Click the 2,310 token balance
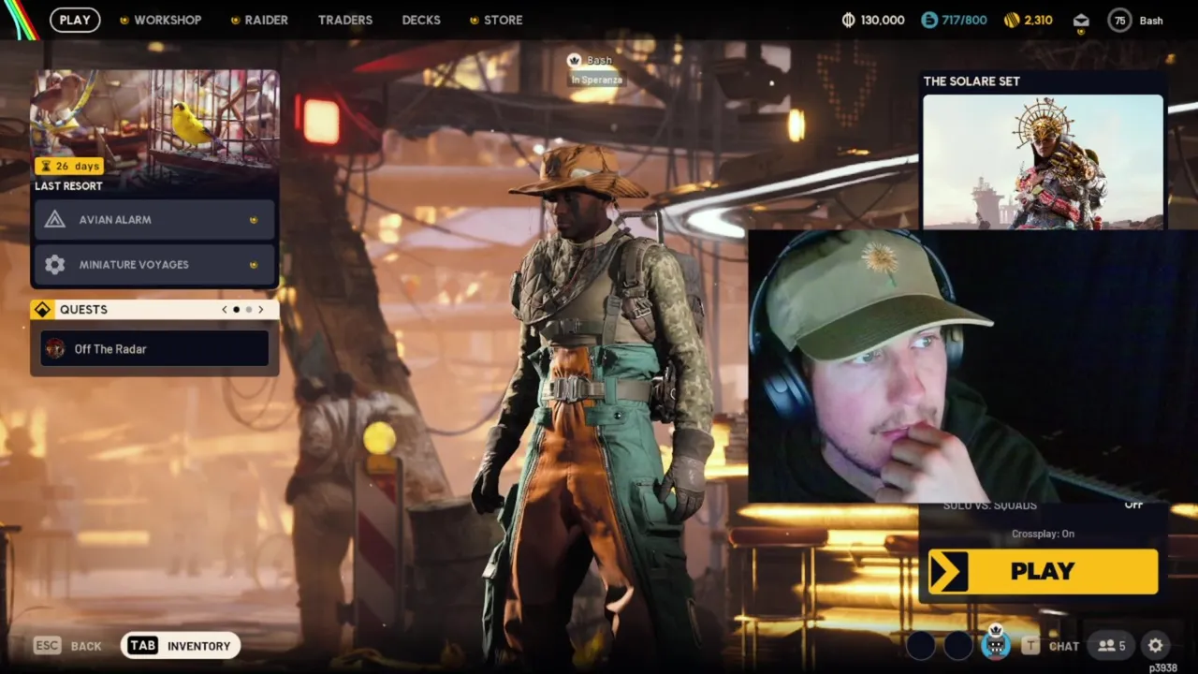Screen dimensions: 1198x674 click(x=1038, y=21)
